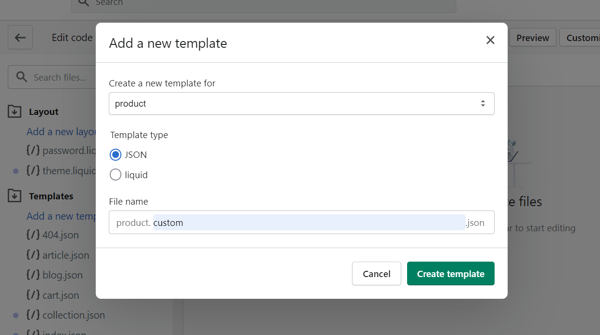
Task: Click the liquid file icon beside password.liquid
Action: [33, 151]
